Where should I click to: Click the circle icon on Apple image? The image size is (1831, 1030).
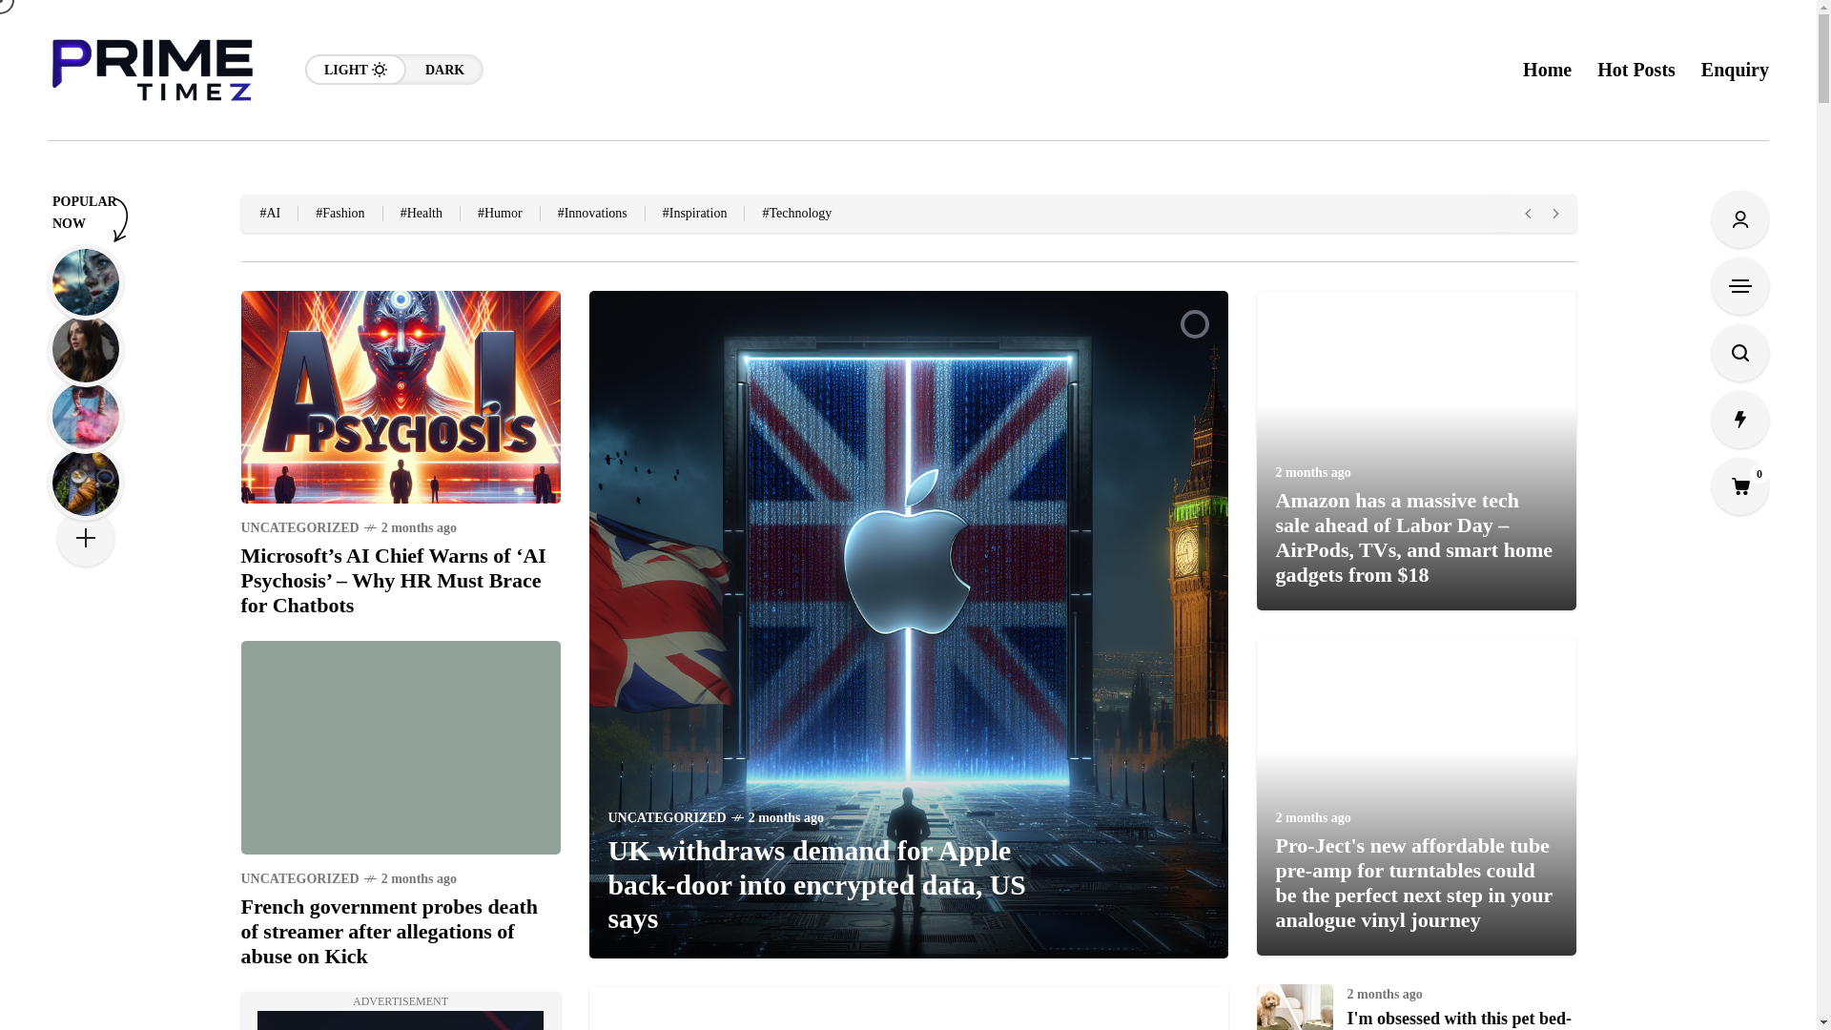pos(1194,324)
